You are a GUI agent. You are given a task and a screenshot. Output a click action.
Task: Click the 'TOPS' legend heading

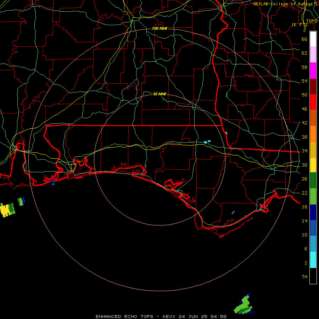tap(312, 21)
